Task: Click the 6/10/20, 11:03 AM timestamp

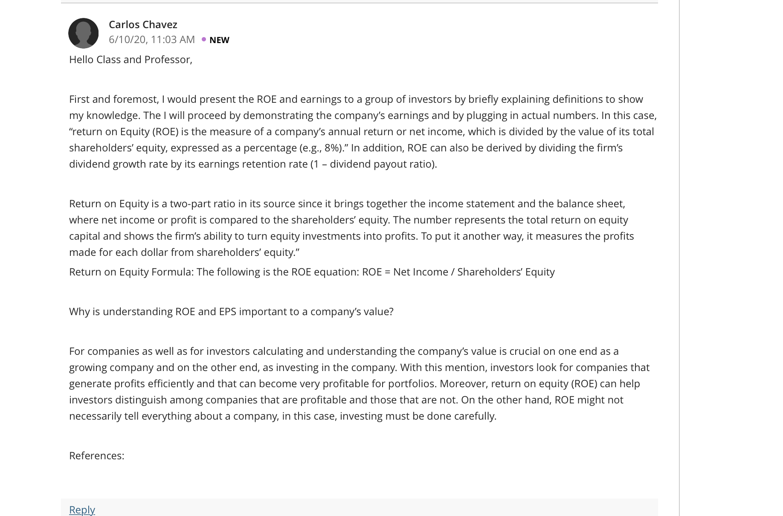Action: tap(152, 39)
